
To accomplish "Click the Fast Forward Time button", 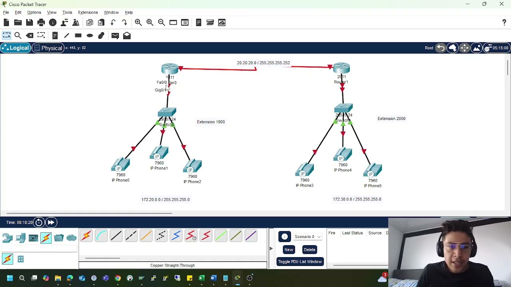I will coord(51,222).
